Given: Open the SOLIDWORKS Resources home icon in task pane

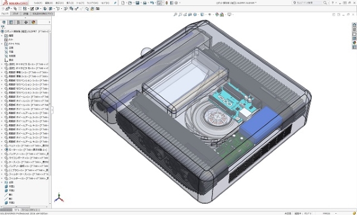Looking at the screenshot, I should click(354, 25).
